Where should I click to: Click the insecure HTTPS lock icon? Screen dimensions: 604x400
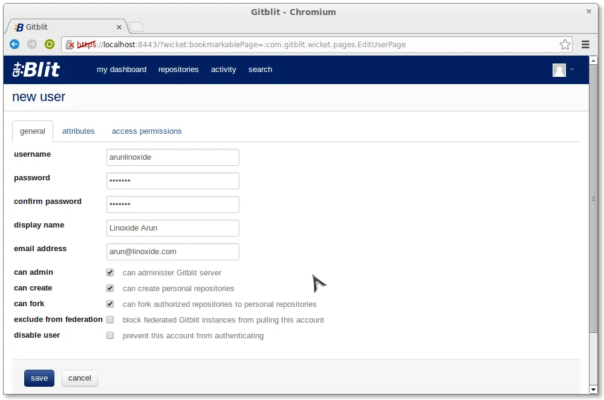point(70,44)
